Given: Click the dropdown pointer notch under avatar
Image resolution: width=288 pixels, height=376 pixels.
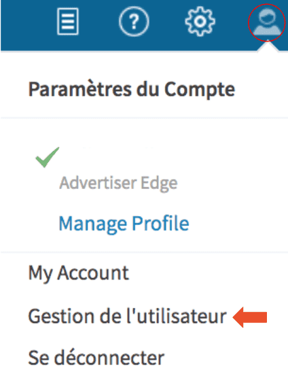Looking at the screenshot, I should coord(268,46).
